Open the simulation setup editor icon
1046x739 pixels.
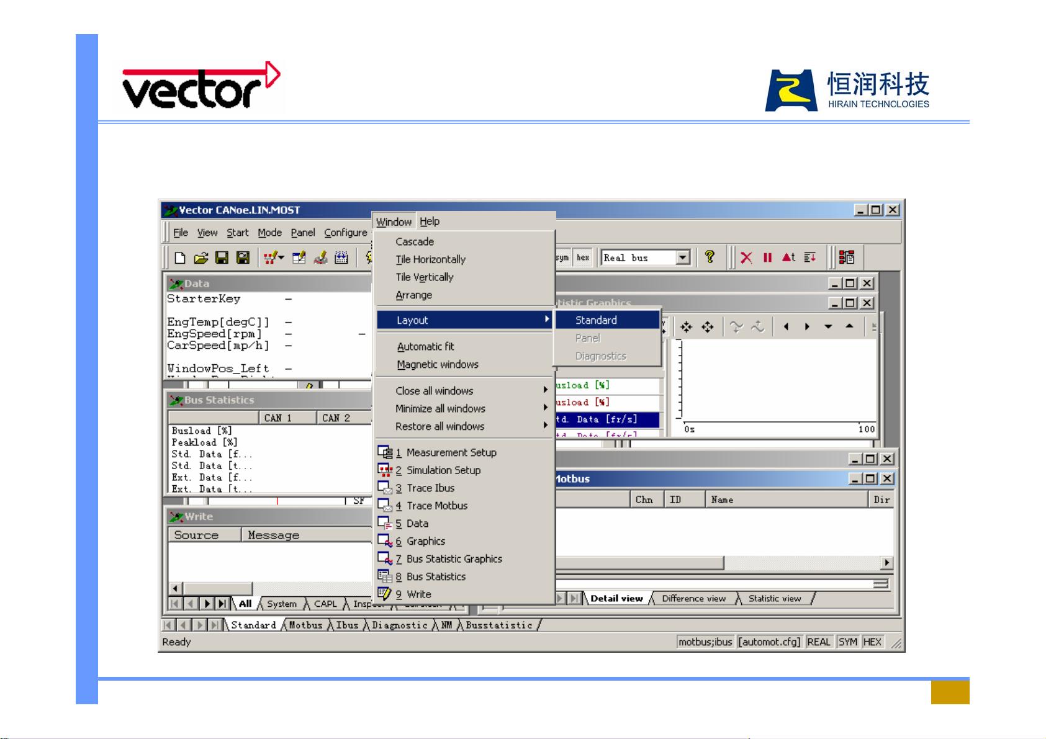(x=269, y=258)
